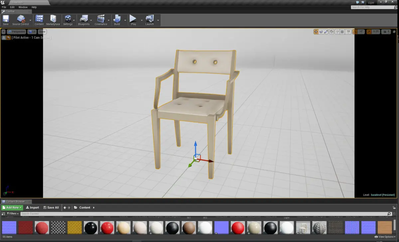The height and width of the screenshot is (242, 399).
Task: Open the Marketplace from the toolbar
Action: coord(53,20)
